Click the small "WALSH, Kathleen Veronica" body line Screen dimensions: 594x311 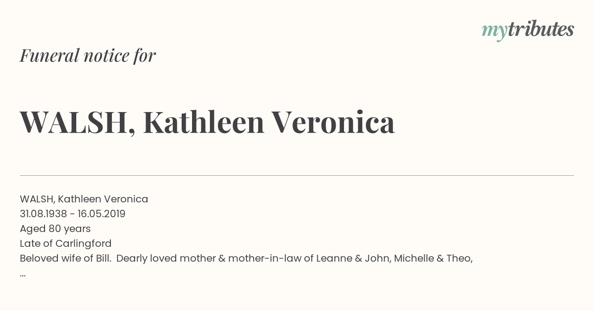tap(84, 199)
